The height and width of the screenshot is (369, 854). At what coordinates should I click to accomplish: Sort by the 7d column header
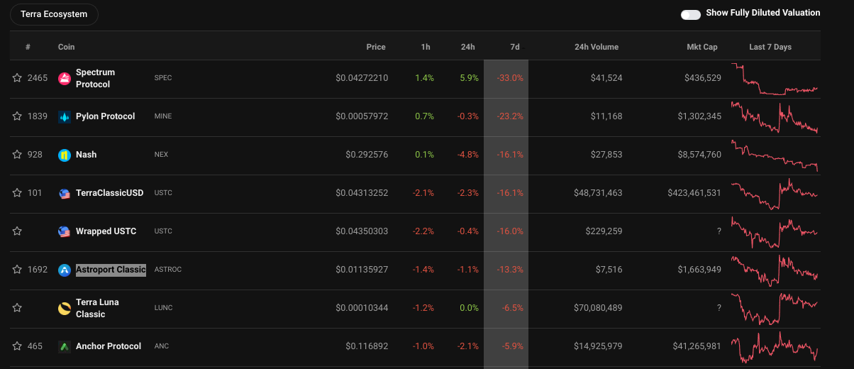(515, 47)
